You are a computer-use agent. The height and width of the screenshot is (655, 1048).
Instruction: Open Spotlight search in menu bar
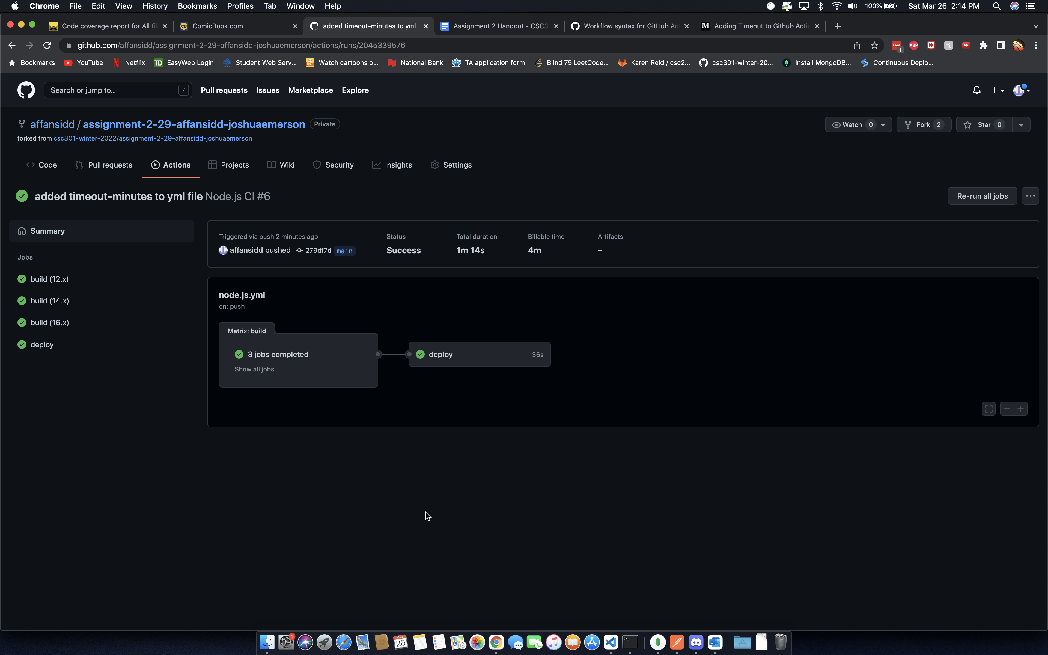996,6
